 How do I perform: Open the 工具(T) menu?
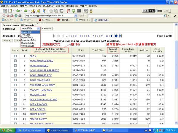point(83,6)
